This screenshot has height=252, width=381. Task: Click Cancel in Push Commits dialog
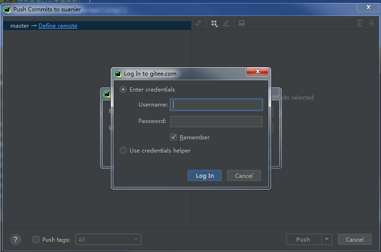point(355,239)
